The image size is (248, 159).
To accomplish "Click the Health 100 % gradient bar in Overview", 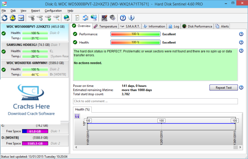I will [x=135, y=42].
